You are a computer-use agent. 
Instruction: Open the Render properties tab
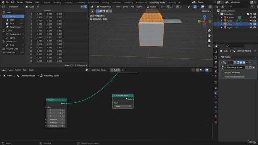pyautogui.click(x=216, y=58)
